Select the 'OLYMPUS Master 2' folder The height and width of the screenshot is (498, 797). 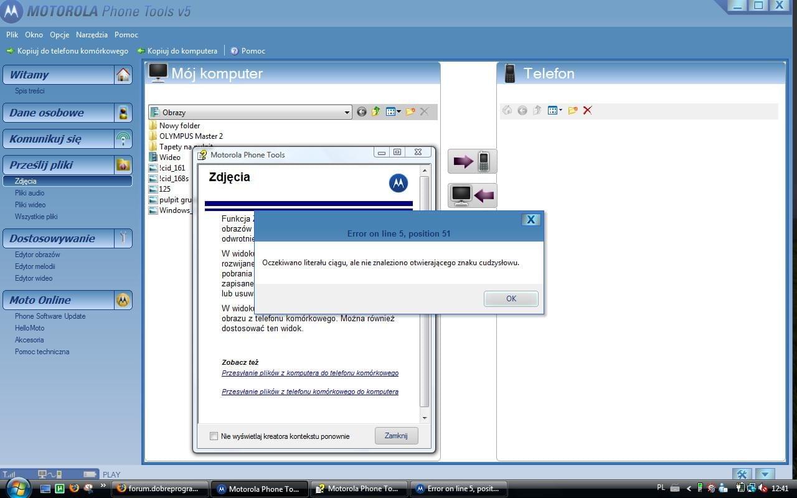186,136
